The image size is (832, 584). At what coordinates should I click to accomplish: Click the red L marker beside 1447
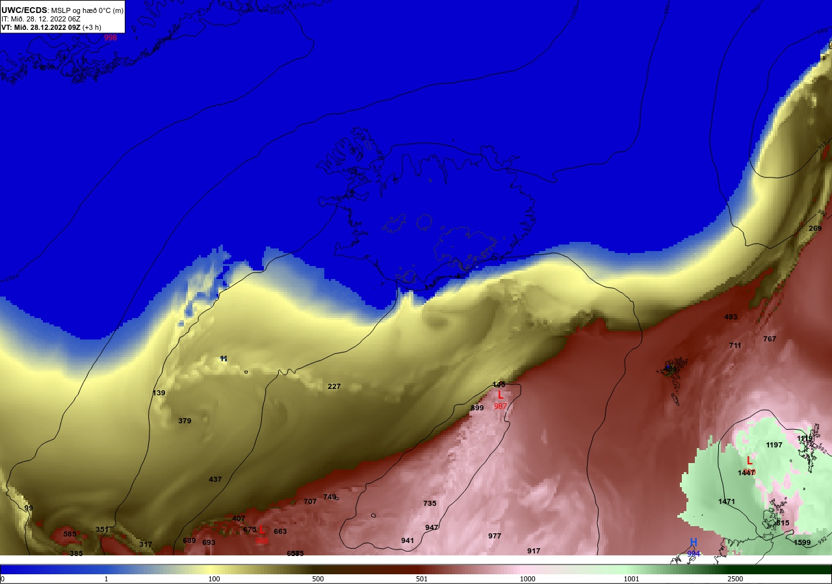[749, 460]
